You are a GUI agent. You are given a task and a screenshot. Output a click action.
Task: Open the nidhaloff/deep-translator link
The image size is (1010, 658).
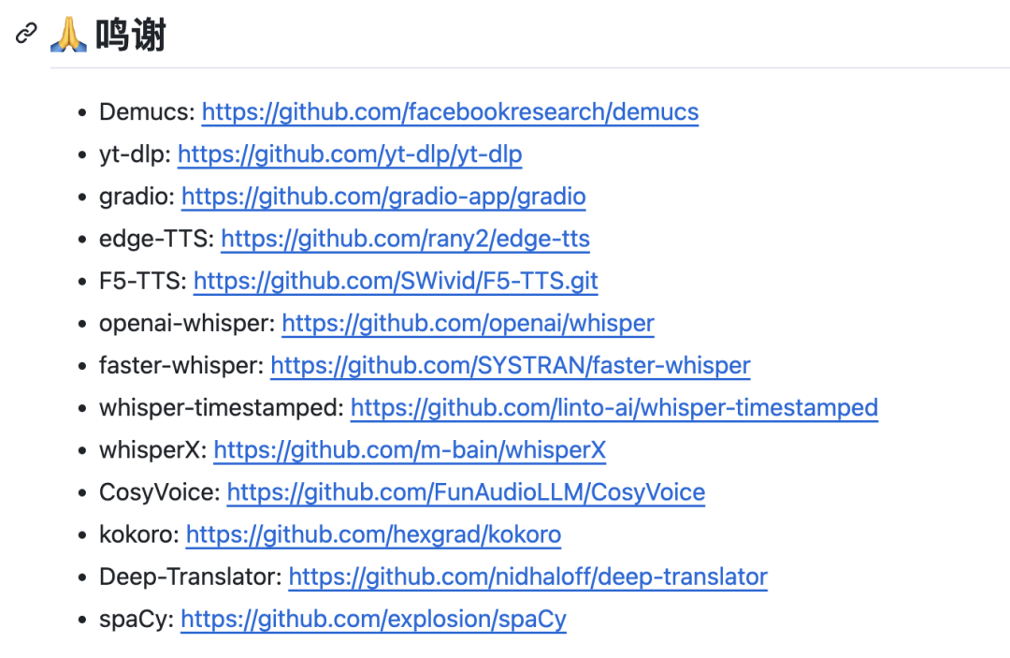pyautogui.click(x=527, y=577)
